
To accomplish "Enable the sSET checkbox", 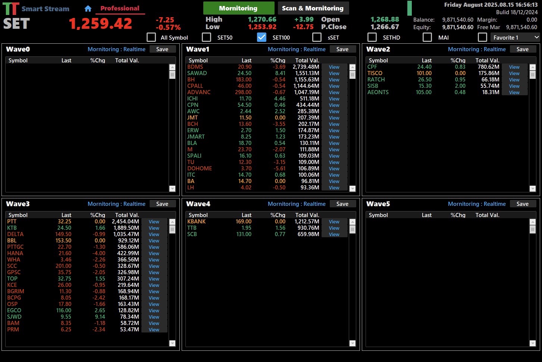I will (x=317, y=37).
